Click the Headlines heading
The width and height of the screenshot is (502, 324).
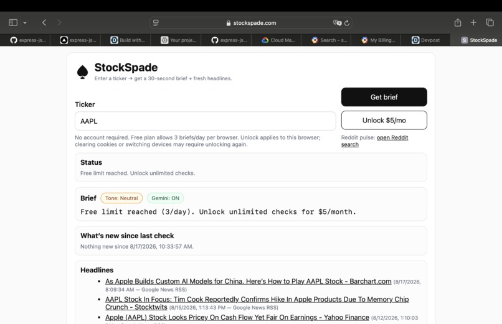pos(97,271)
